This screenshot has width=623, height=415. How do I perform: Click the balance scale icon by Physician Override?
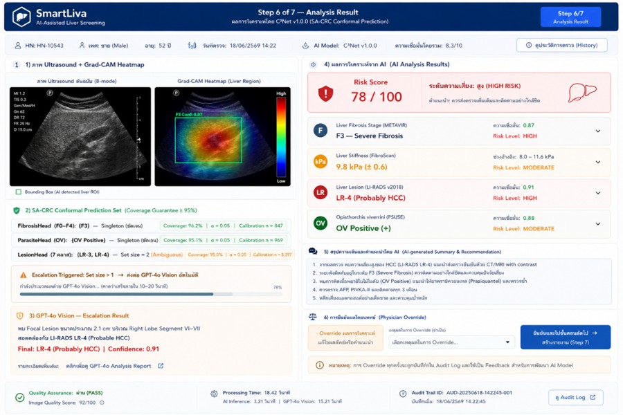pos(313,317)
